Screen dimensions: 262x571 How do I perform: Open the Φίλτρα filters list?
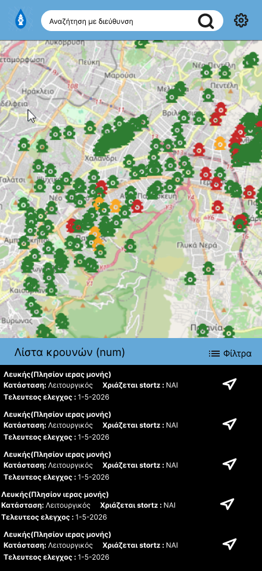[x=230, y=353]
